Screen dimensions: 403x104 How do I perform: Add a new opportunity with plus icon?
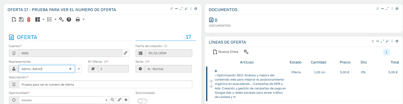tap(126, 100)
